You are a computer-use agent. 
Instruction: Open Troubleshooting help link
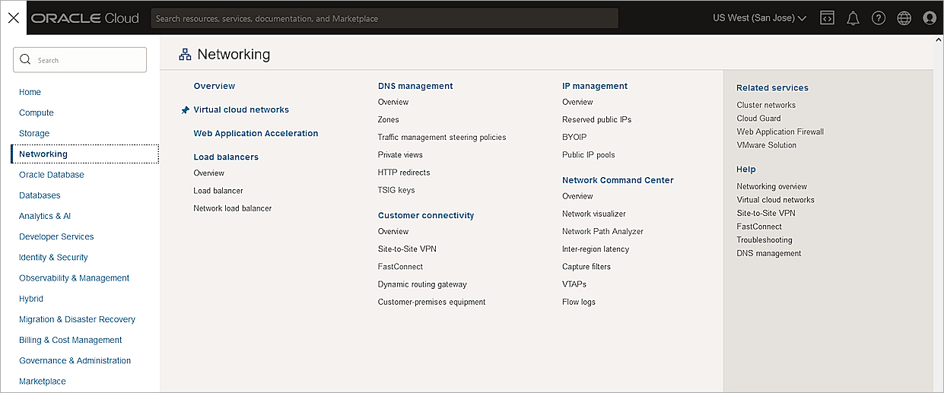(764, 239)
